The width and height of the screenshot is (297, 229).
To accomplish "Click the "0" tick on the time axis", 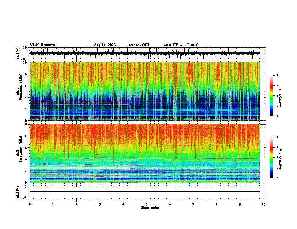I will (30, 204).
